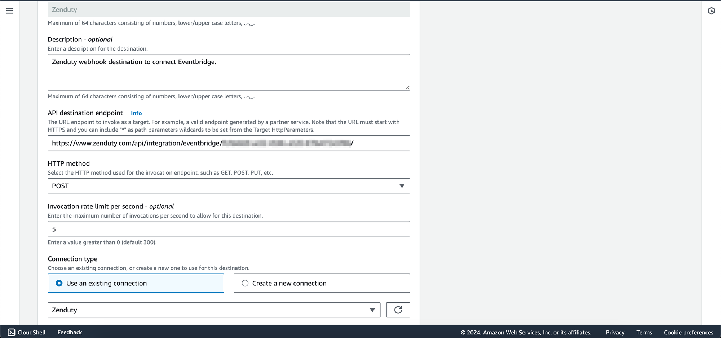The height and width of the screenshot is (338, 721).
Task: Open the Feedback link
Action: point(70,332)
